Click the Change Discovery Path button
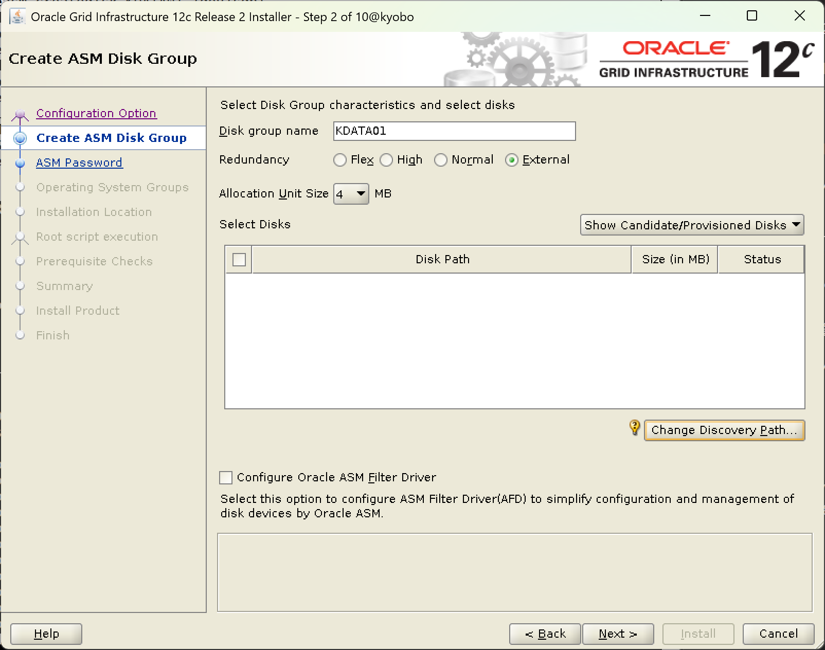Image resolution: width=825 pixels, height=650 pixels. 724,430
